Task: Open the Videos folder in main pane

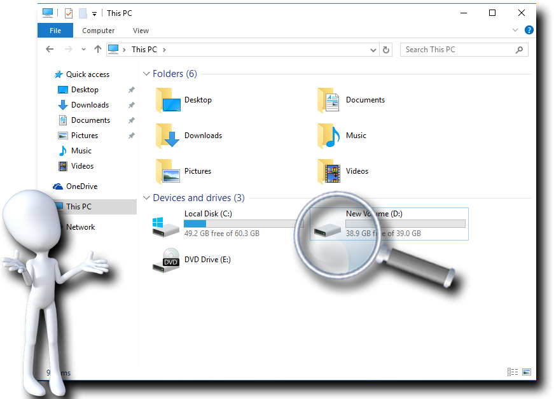Action: (328, 171)
